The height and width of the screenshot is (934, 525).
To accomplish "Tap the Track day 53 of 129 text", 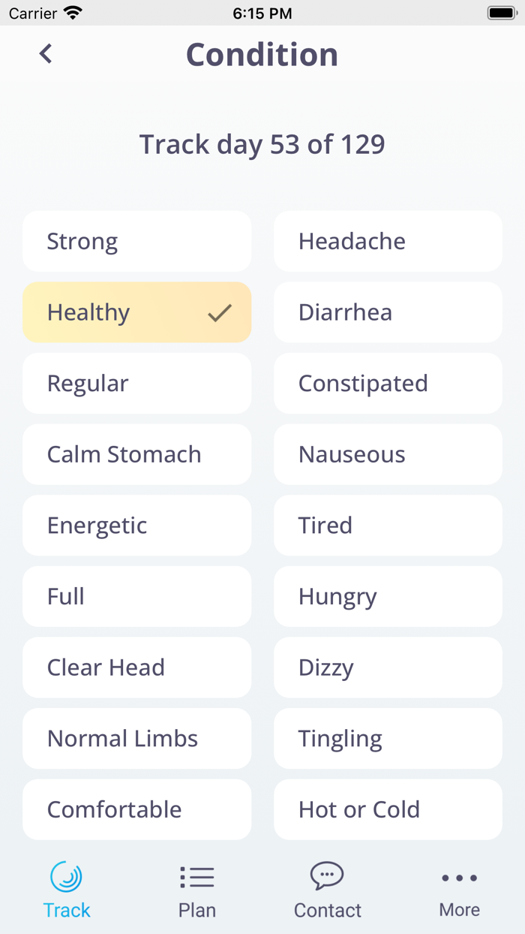I will (262, 144).
